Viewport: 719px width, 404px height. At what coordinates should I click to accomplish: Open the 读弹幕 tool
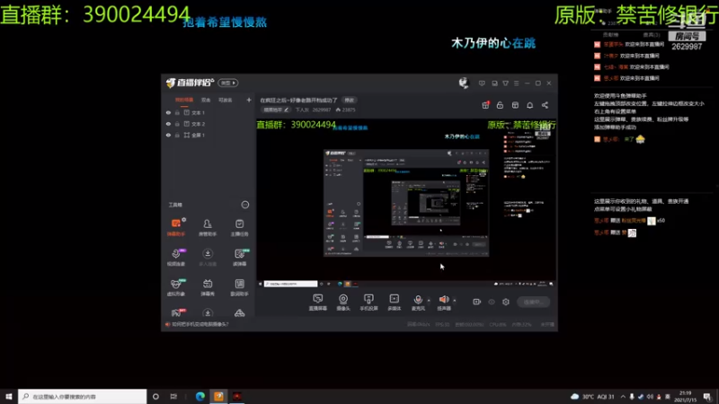[239, 257]
